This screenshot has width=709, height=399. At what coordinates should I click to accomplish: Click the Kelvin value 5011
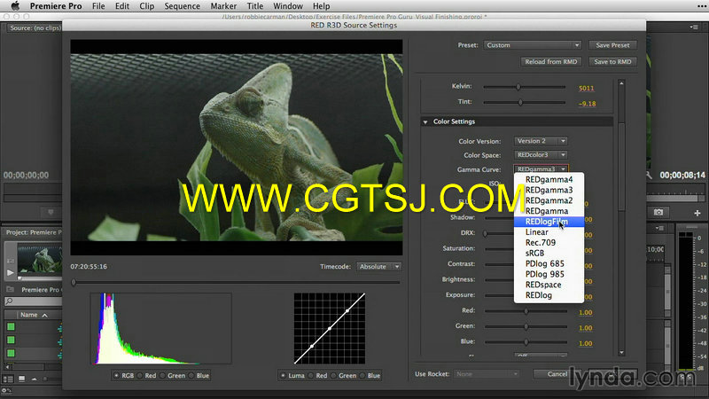pyautogui.click(x=586, y=88)
